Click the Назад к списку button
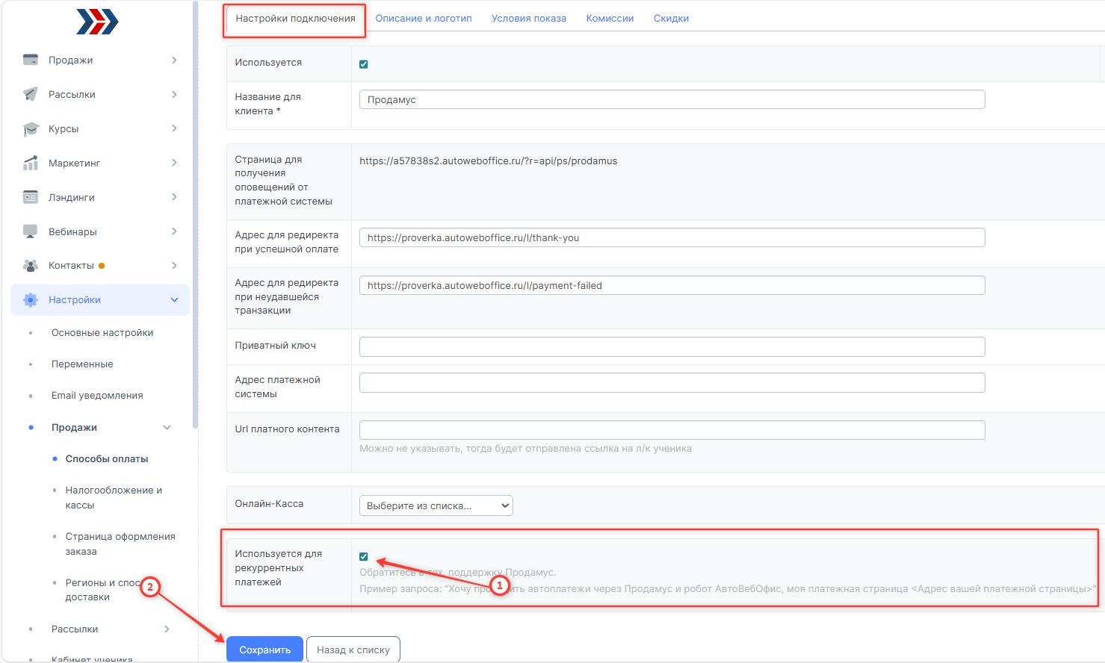 tap(353, 650)
